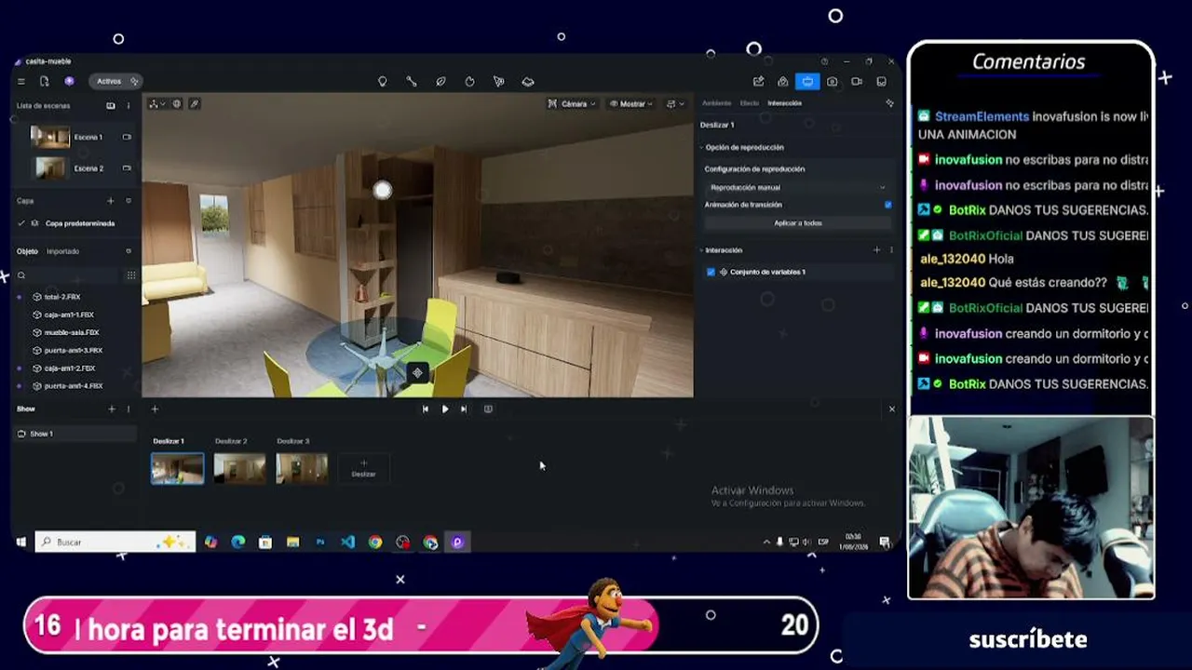The width and height of the screenshot is (1192, 670).
Task: Select puerta-am1-4.FBX in object list
Action: [x=73, y=385]
